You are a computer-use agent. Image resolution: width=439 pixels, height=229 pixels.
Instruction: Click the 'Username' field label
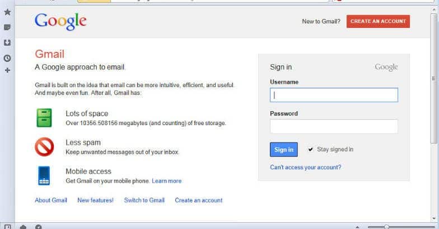(284, 82)
